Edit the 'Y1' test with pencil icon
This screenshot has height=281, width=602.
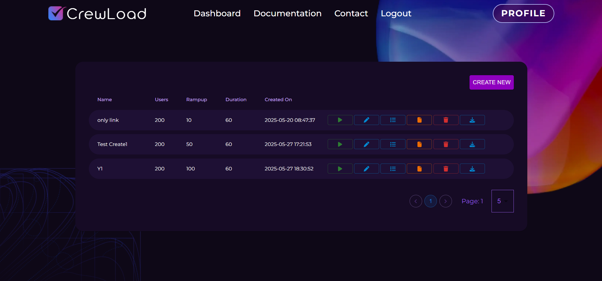[x=366, y=169]
